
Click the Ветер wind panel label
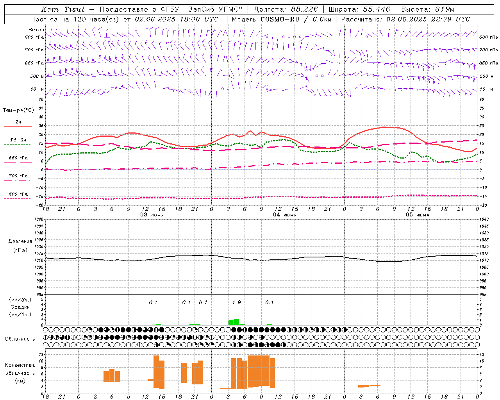click(36, 30)
